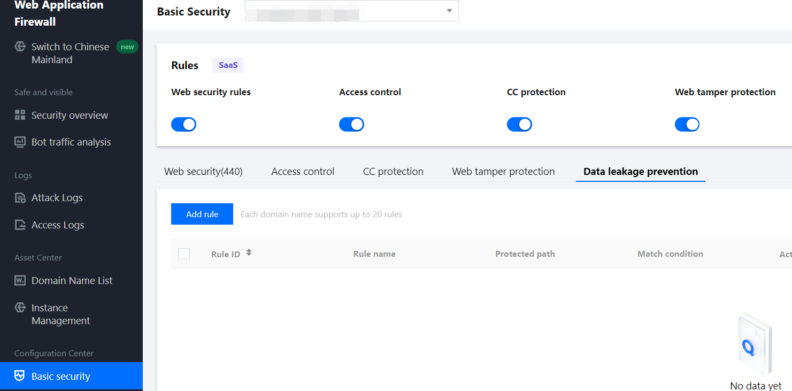Toggle the CC protection switch
The width and height of the screenshot is (792, 391).
519,125
